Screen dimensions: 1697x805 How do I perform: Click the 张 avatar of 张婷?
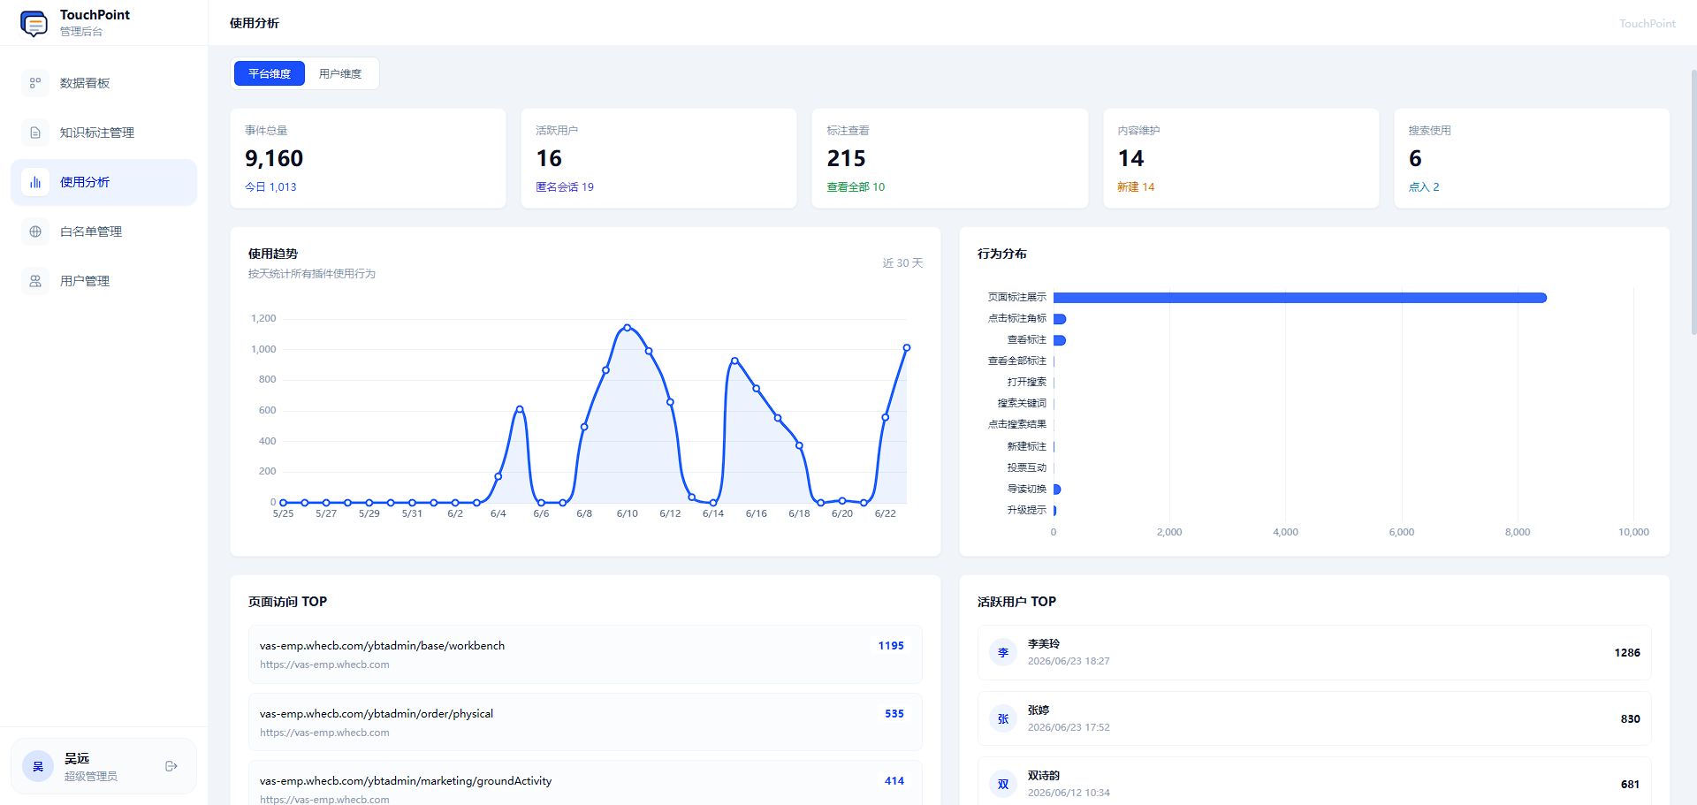pos(1003,719)
